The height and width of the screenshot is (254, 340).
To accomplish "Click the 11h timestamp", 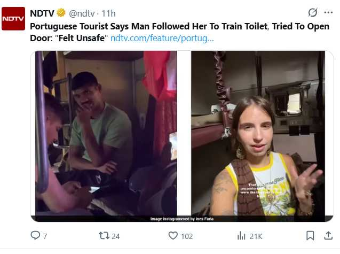I will pos(109,13).
